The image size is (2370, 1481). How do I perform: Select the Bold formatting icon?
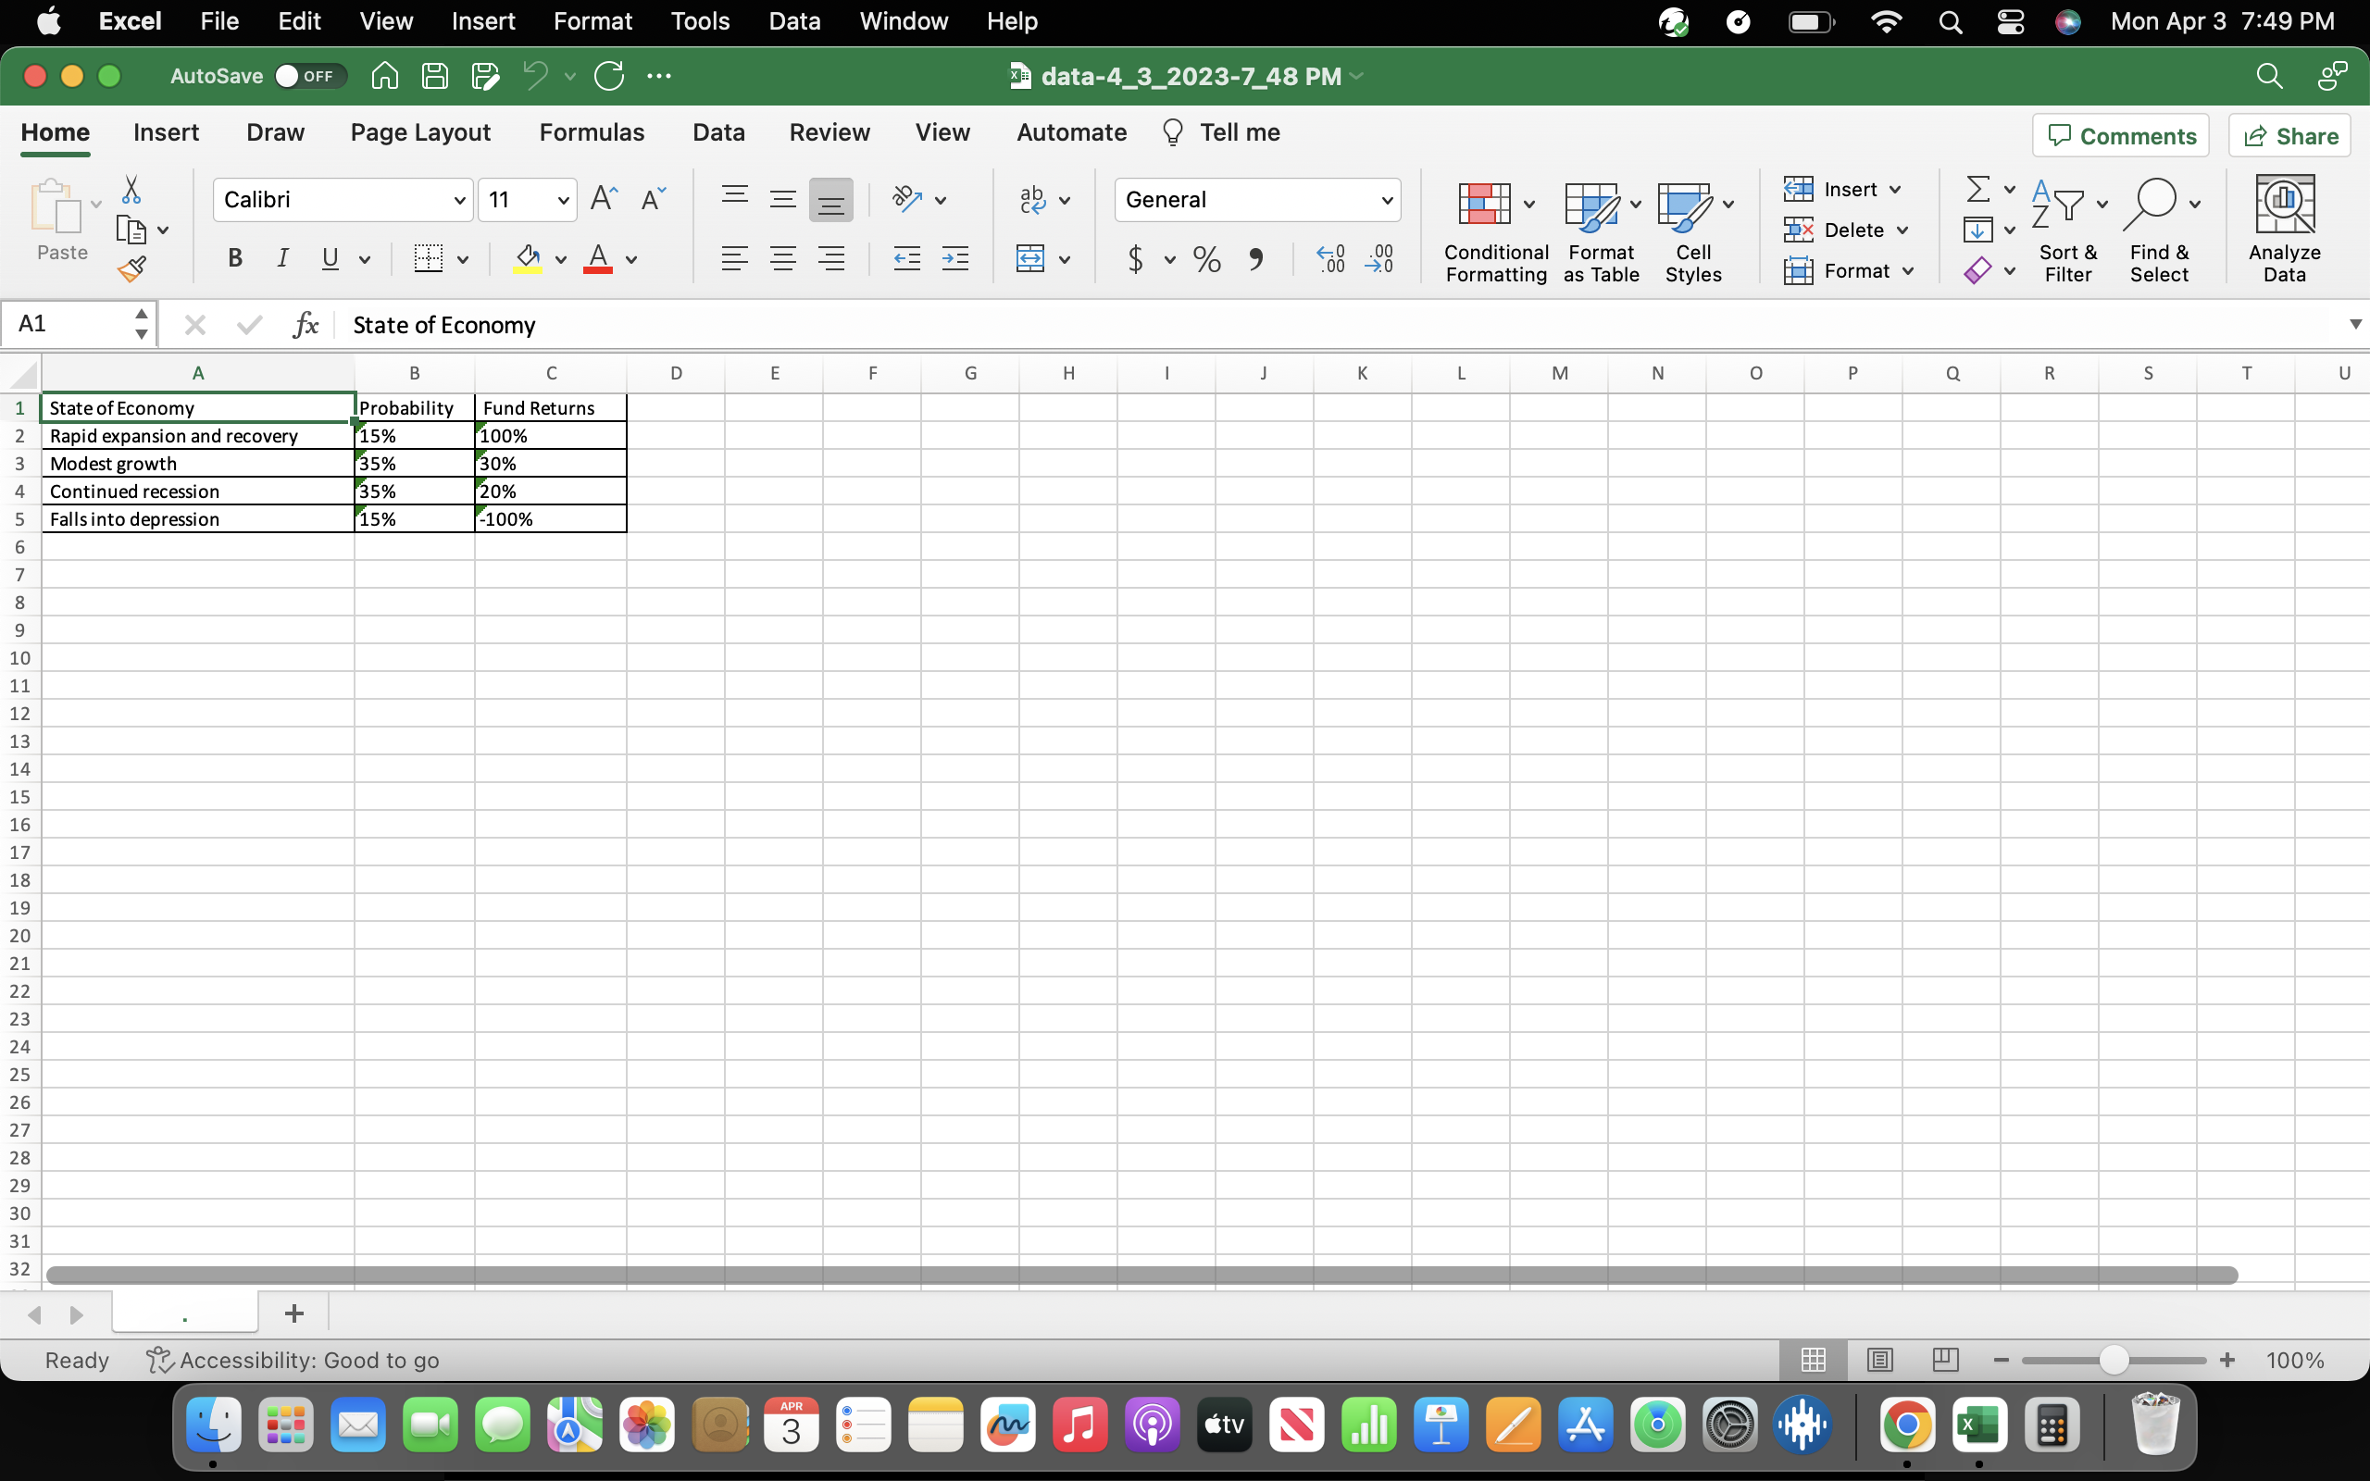[x=234, y=257]
